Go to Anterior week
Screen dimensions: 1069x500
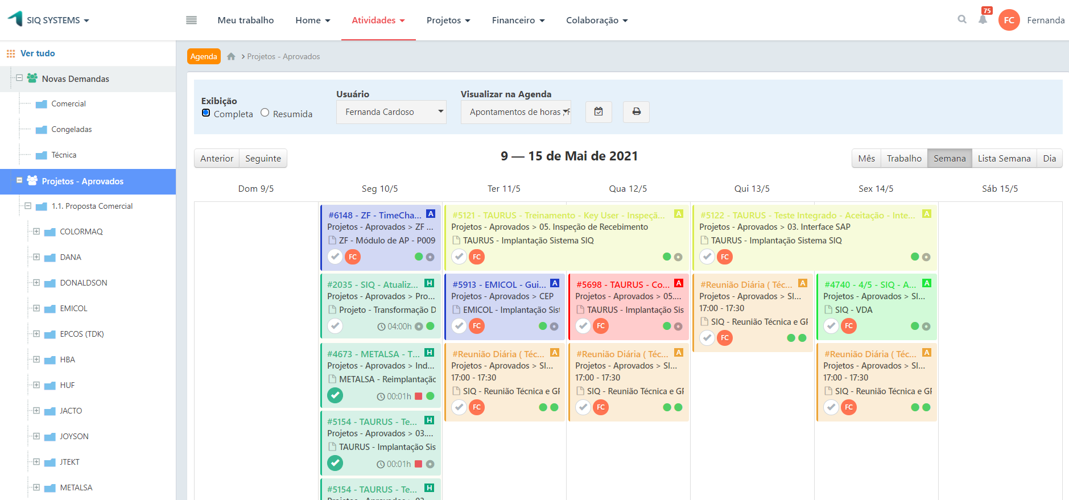click(217, 158)
